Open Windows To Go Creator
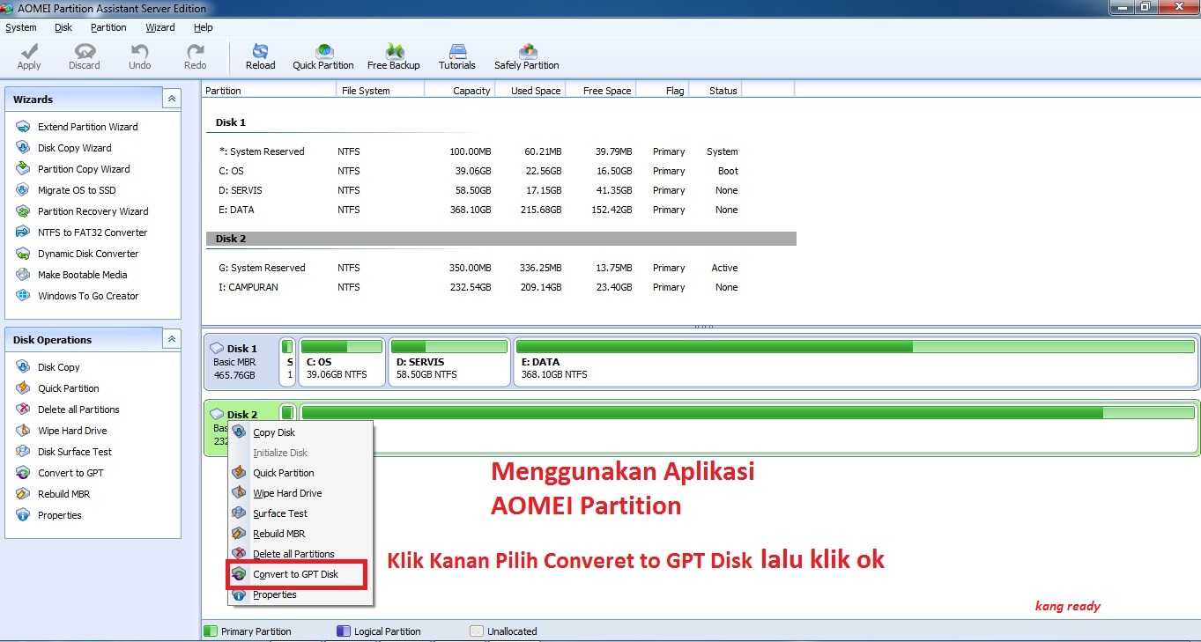The height and width of the screenshot is (642, 1201). (x=77, y=296)
